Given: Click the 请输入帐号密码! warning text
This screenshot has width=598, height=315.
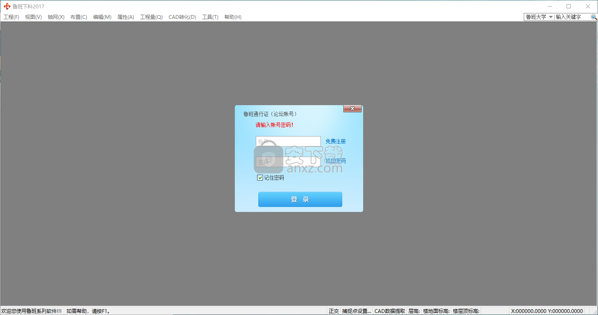Looking at the screenshot, I should pos(275,125).
